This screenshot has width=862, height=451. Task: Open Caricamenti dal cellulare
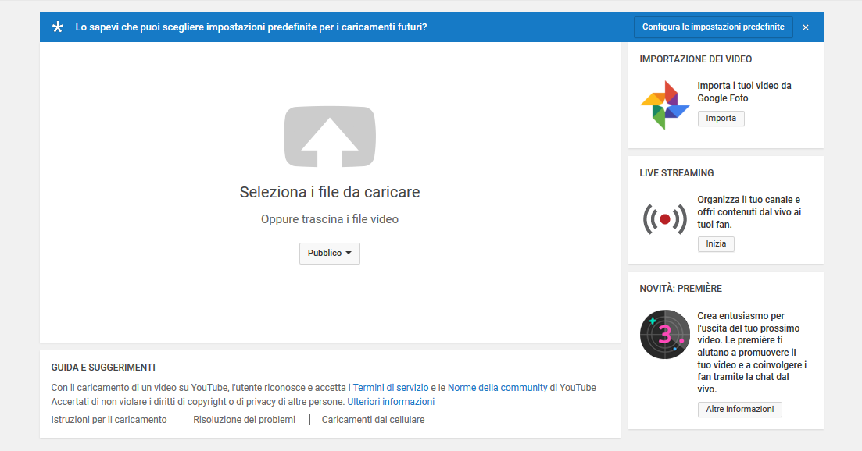(373, 420)
